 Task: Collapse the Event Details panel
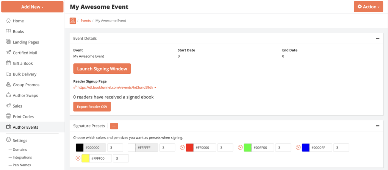[377, 38]
